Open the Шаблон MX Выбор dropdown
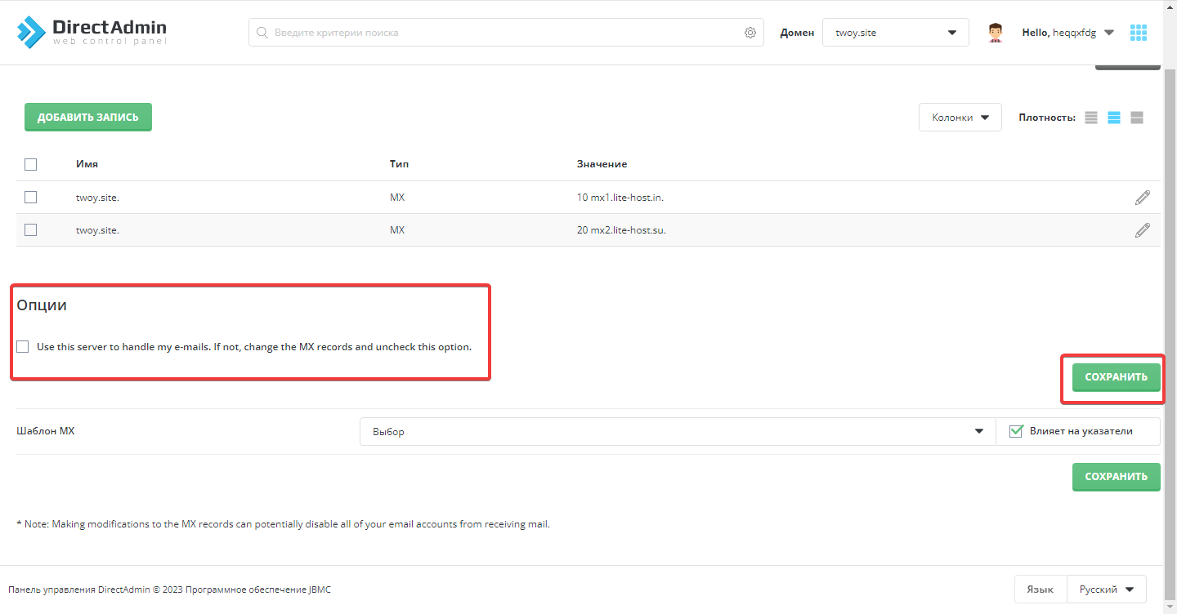 click(x=678, y=431)
